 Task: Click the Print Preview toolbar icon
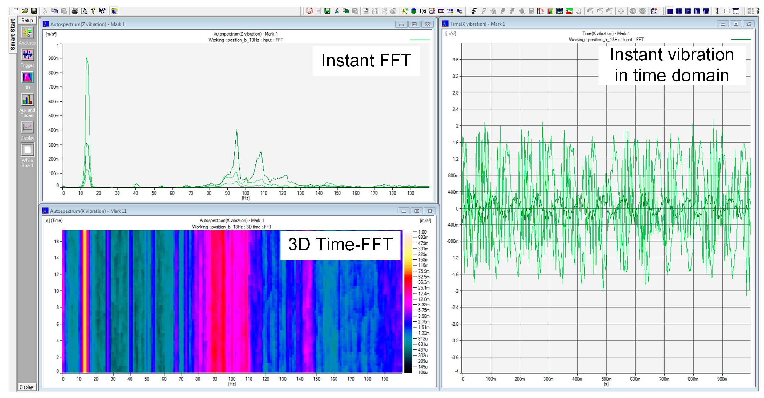84,11
